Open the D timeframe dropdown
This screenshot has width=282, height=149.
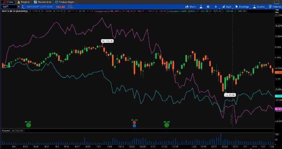216,7
